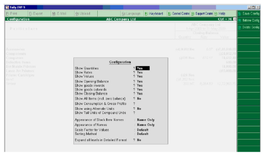Toggle Show using Alternate Units value
Viewport: 264px width, 155px height.
[x=139, y=109]
